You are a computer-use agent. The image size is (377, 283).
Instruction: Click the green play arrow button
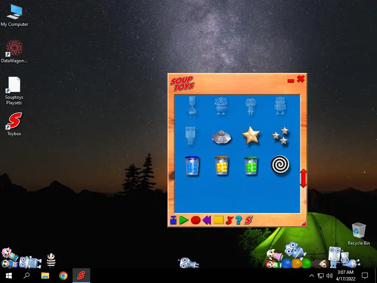coord(184,220)
